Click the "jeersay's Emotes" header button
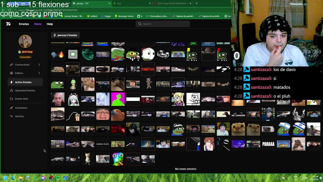The height and width of the screenshot is (182, 323). point(65,35)
